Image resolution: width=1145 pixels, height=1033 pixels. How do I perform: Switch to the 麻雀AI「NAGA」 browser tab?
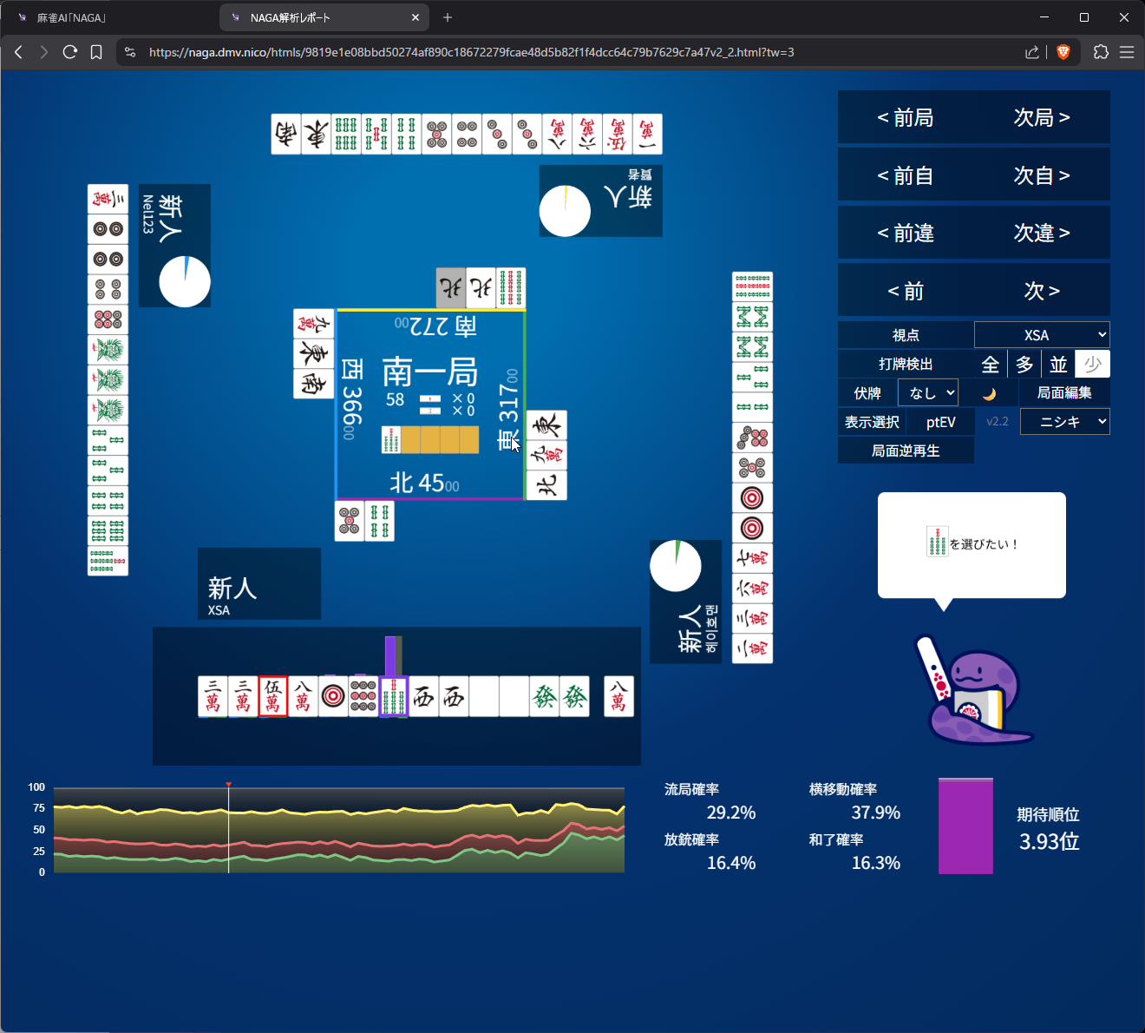pyautogui.click(x=108, y=17)
